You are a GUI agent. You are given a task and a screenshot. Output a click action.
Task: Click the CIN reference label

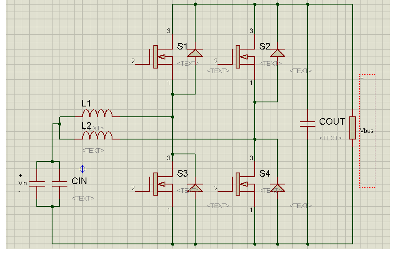(x=79, y=181)
